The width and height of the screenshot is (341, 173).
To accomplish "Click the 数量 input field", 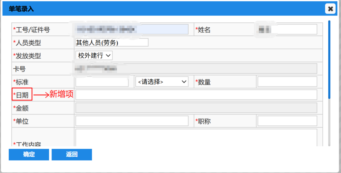I will 287,82.
